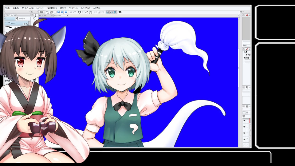Adjust the Navigator zoom slider
This screenshot has width=295, height=166.
click(246, 43)
